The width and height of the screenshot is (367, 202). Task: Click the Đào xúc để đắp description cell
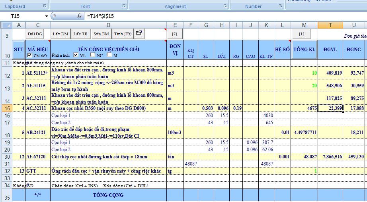[x=108, y=133]
